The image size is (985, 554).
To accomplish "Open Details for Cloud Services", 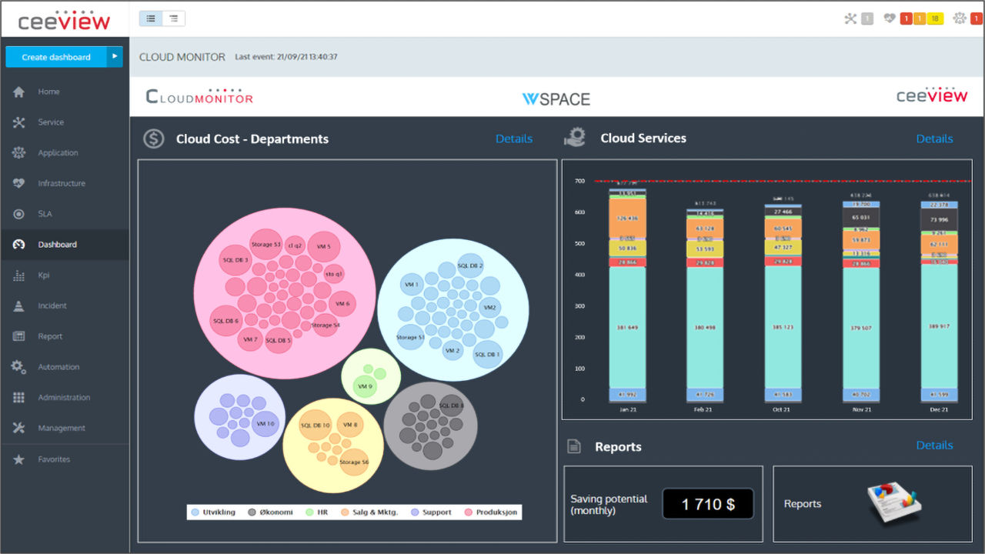I will (x=934, y=138).
